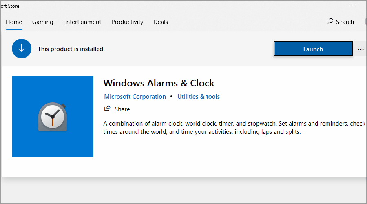Click the blue download arrow icon
Image resolution: width=367 pixels, height=204 pixels.
(x=22, y=49)
